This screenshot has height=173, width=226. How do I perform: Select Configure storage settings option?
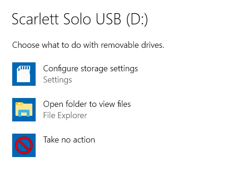[75, 74]
